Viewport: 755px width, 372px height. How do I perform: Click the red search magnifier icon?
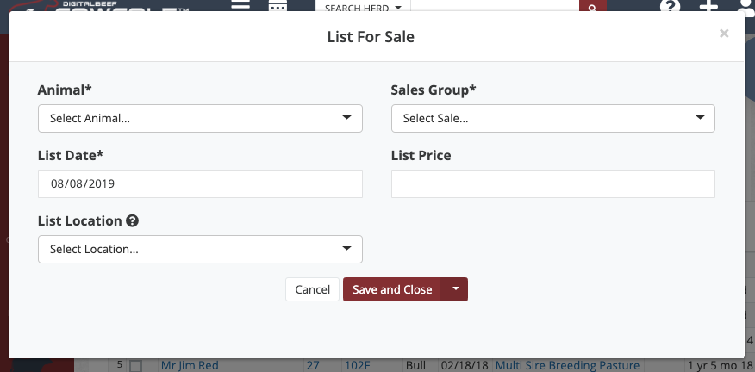591,7
